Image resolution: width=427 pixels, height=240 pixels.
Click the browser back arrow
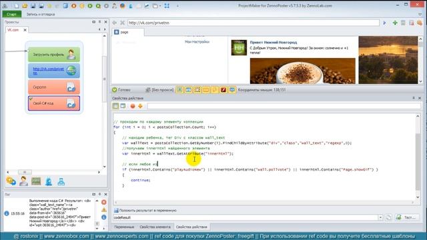click(115, 23)
